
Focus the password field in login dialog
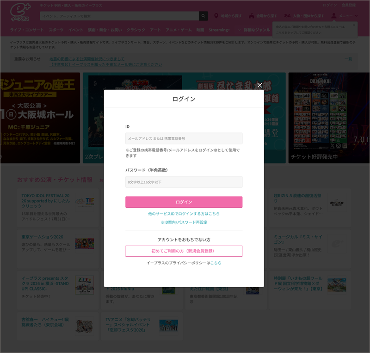tap(184, 182)
